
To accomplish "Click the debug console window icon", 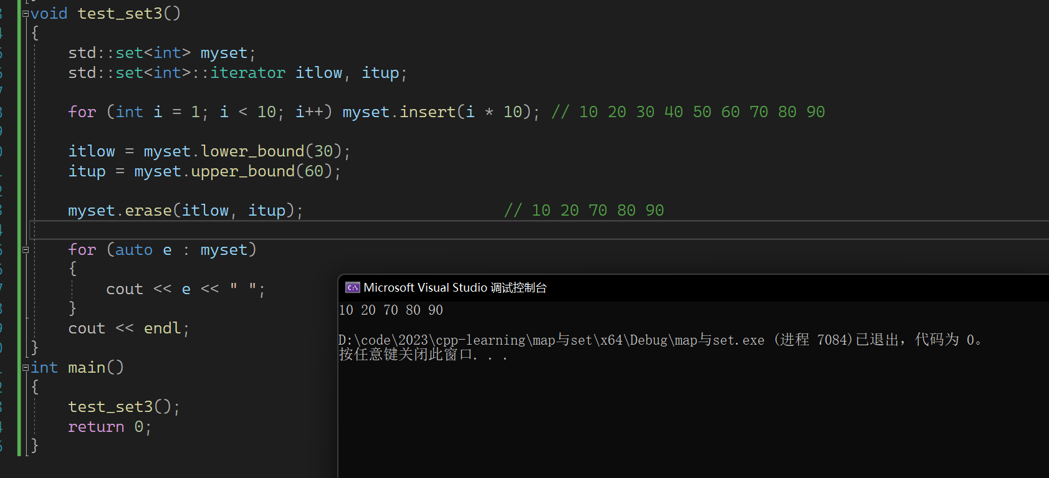I will tap(353, 287).
